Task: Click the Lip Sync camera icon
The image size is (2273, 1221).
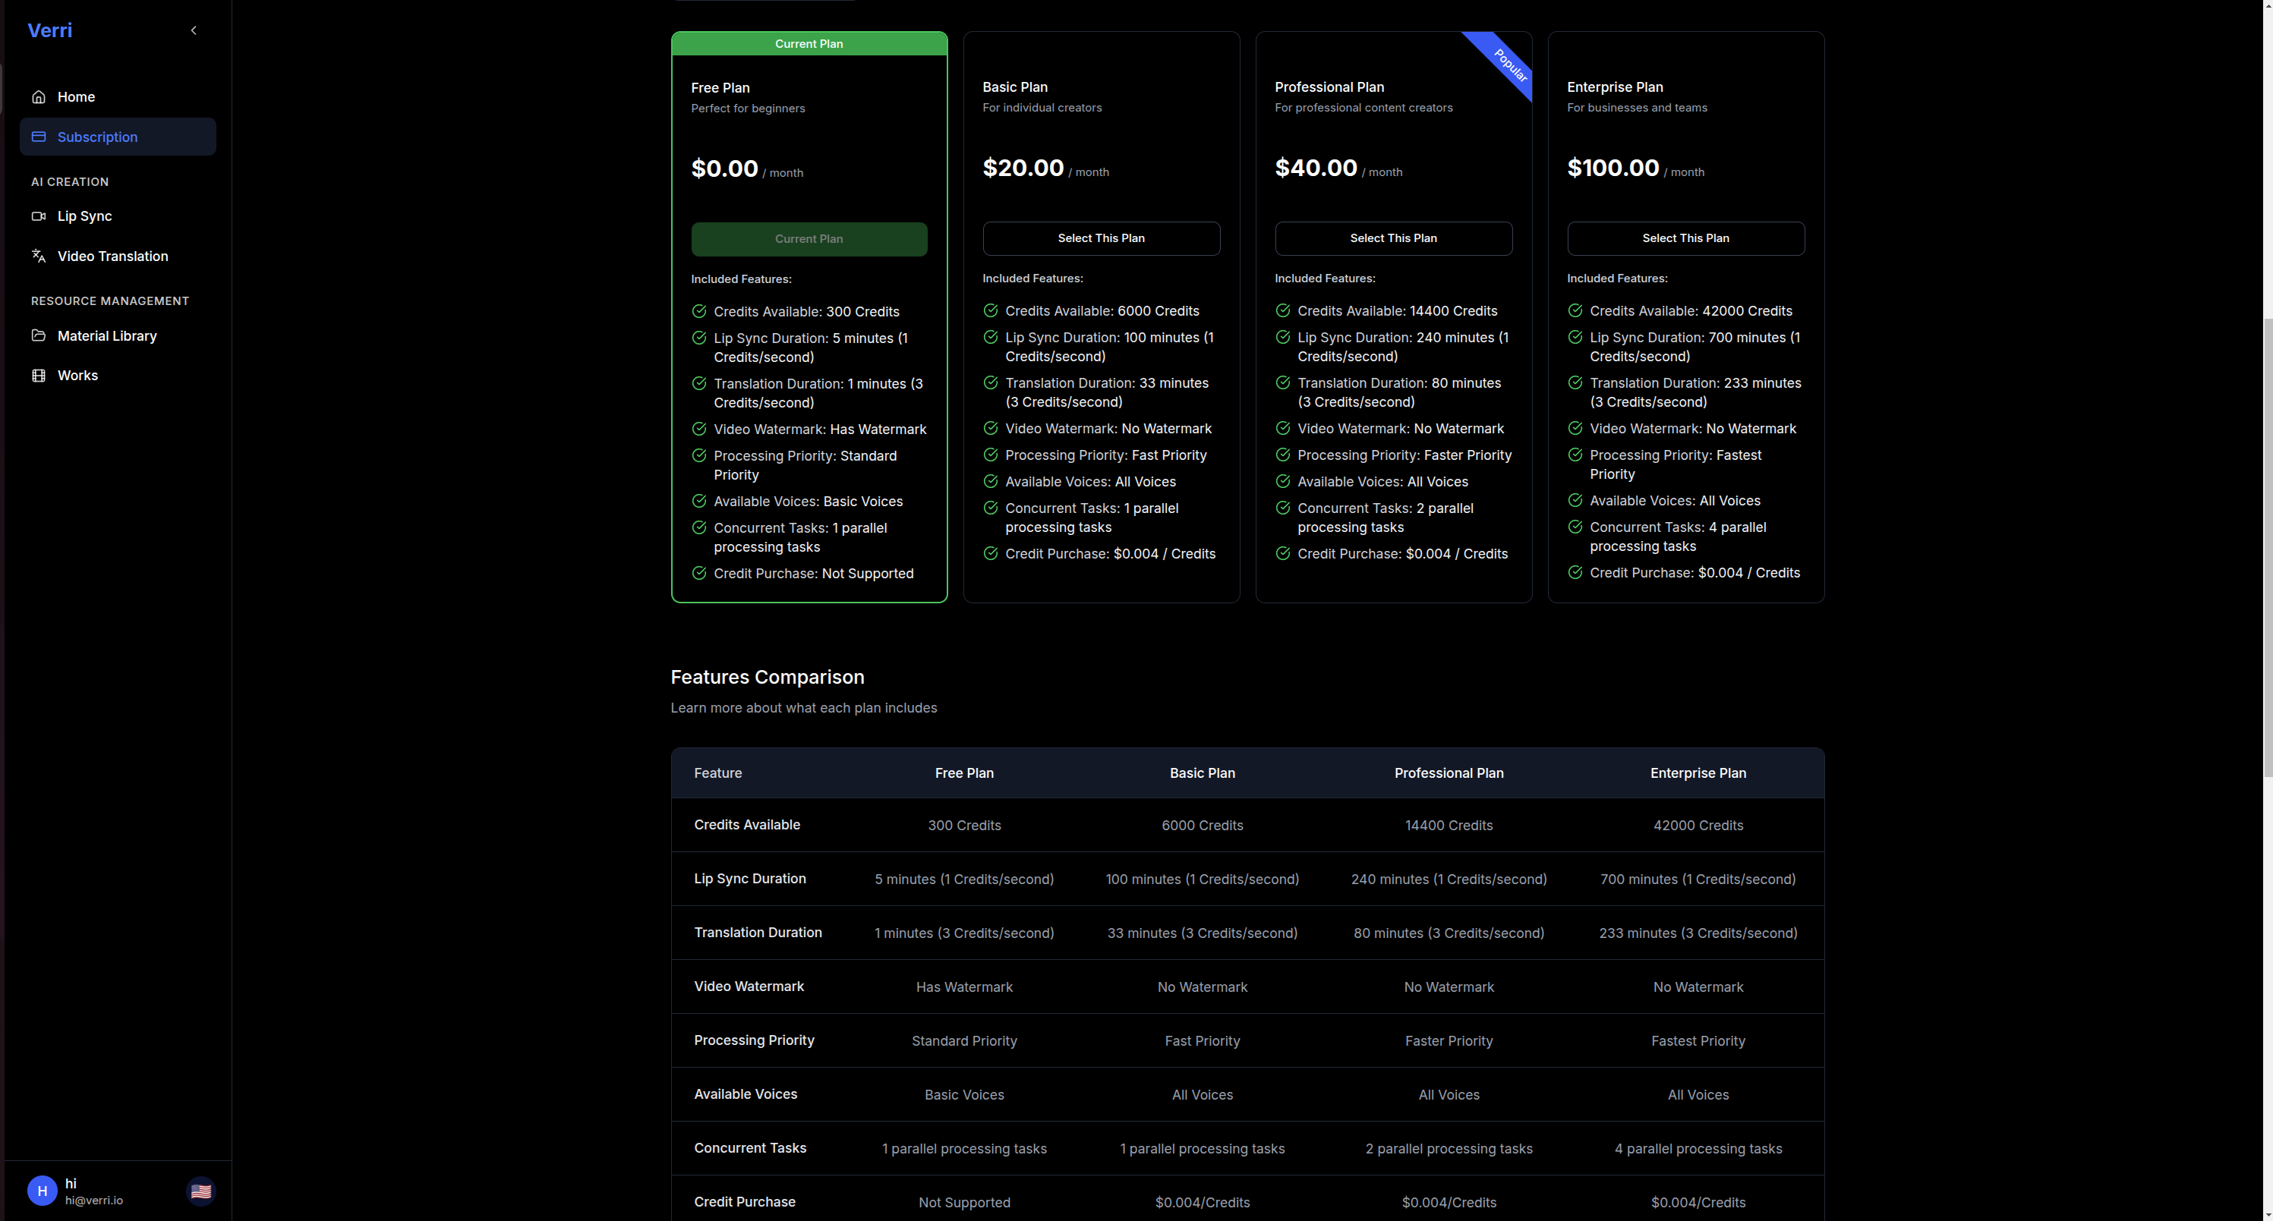Action: pyautogui.click(x=38, y=216)
